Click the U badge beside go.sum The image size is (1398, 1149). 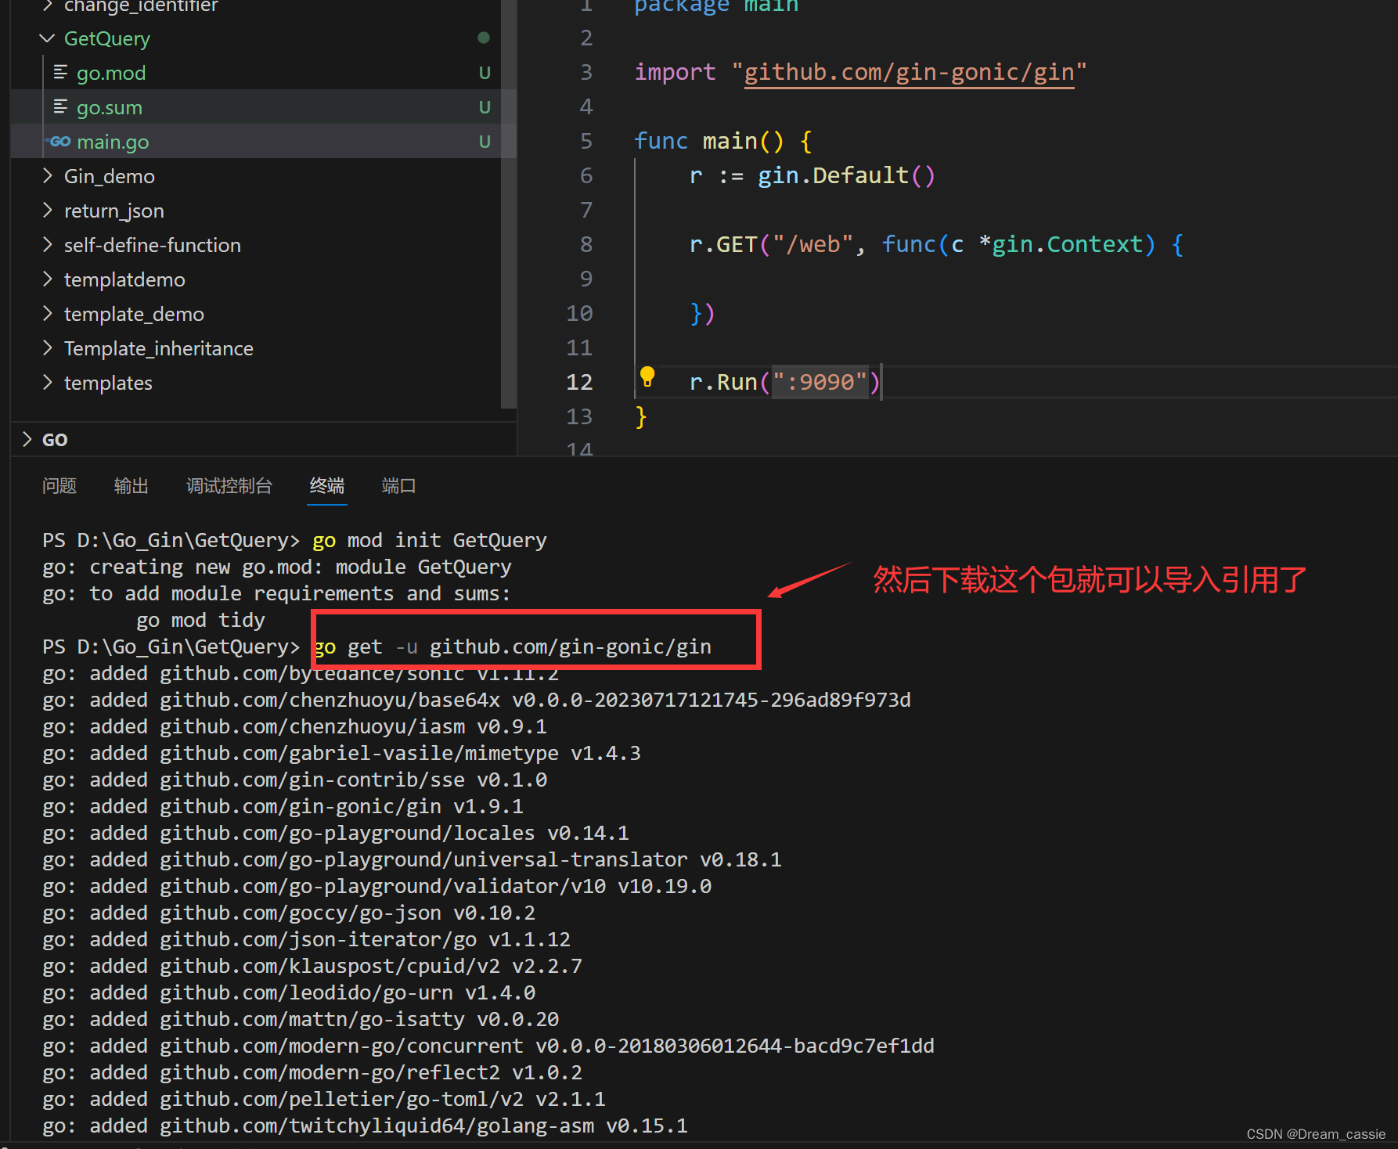pyautogui.click(x=485, y=107)
